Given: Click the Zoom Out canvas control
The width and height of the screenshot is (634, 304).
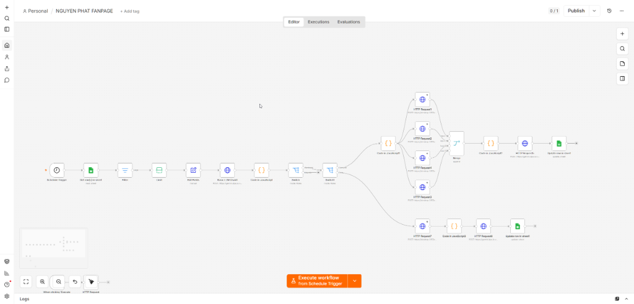Looking at the screenshot, I should pyautogui.click(x=59, y=282).
